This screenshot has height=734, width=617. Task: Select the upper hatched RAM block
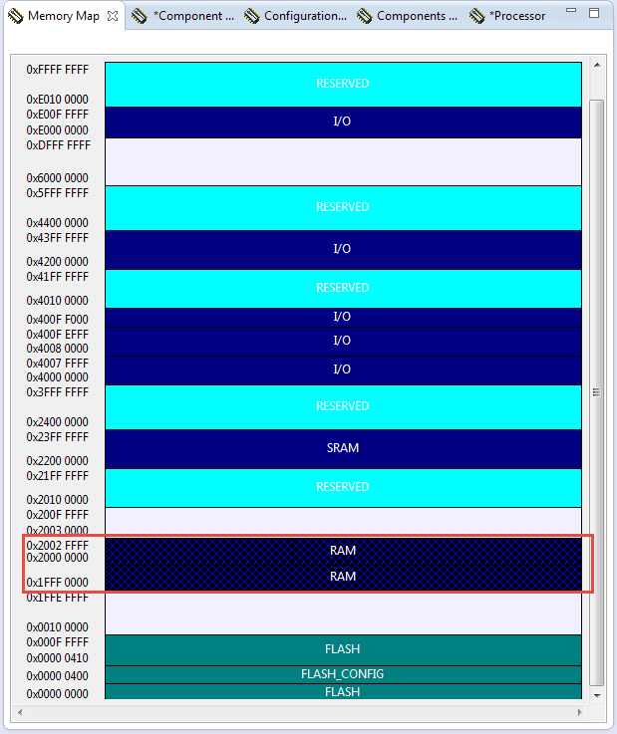[343, 550]
